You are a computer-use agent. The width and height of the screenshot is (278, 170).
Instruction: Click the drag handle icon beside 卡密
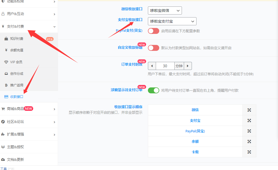pos(249,152)
